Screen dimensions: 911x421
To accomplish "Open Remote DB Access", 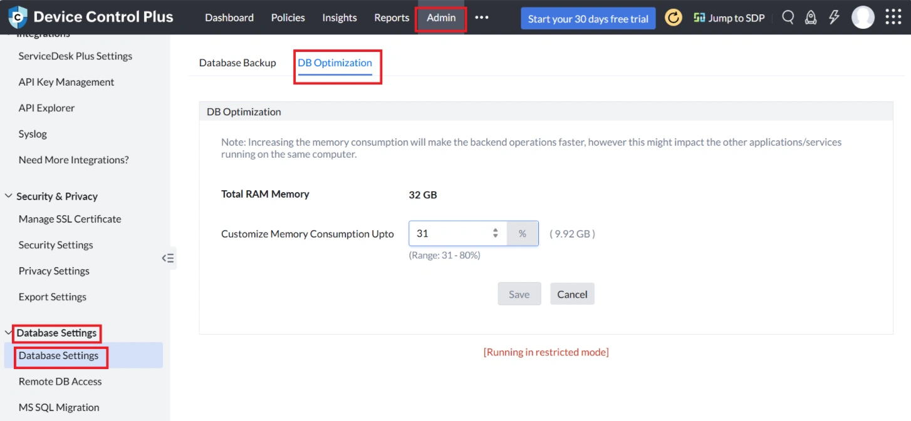I will (x=60, y=382).
